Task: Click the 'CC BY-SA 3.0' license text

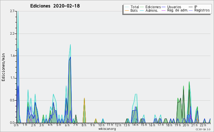Action: pos(203,129)
